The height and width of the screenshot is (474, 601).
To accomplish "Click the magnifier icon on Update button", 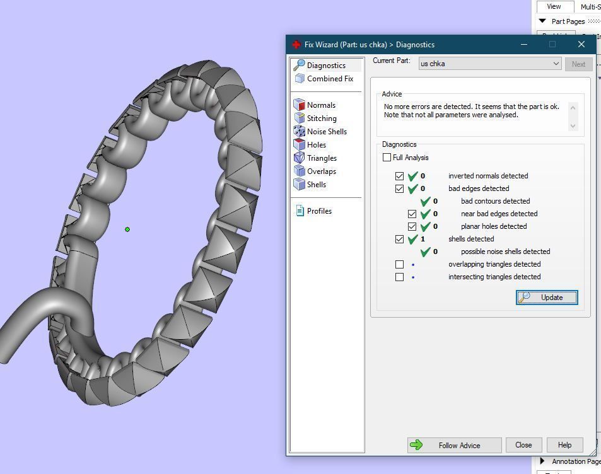I will tap(524, 298).
